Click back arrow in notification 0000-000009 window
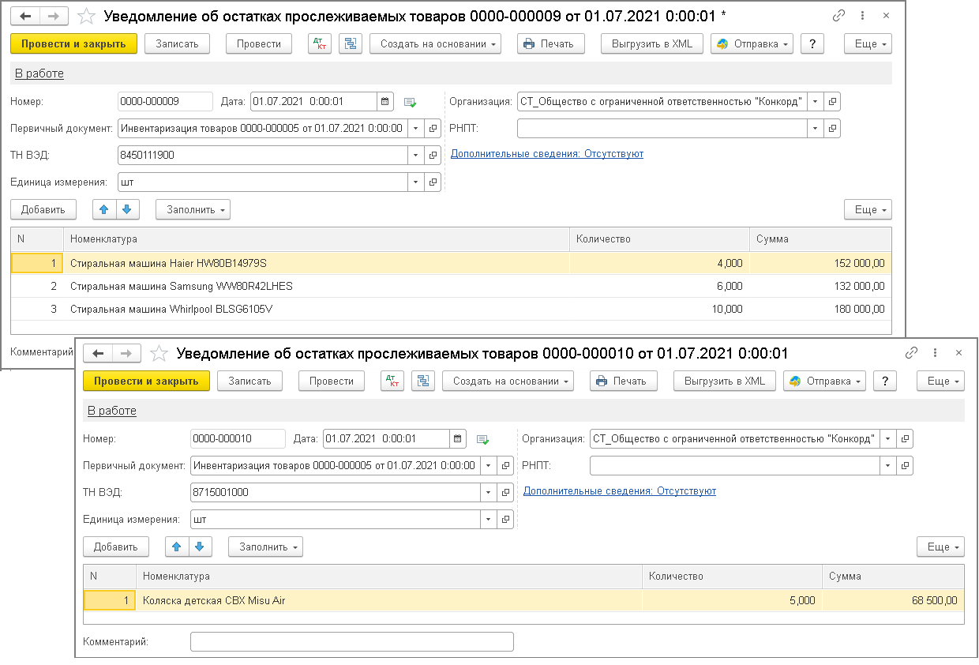The image size is (979, 665). 25,16
